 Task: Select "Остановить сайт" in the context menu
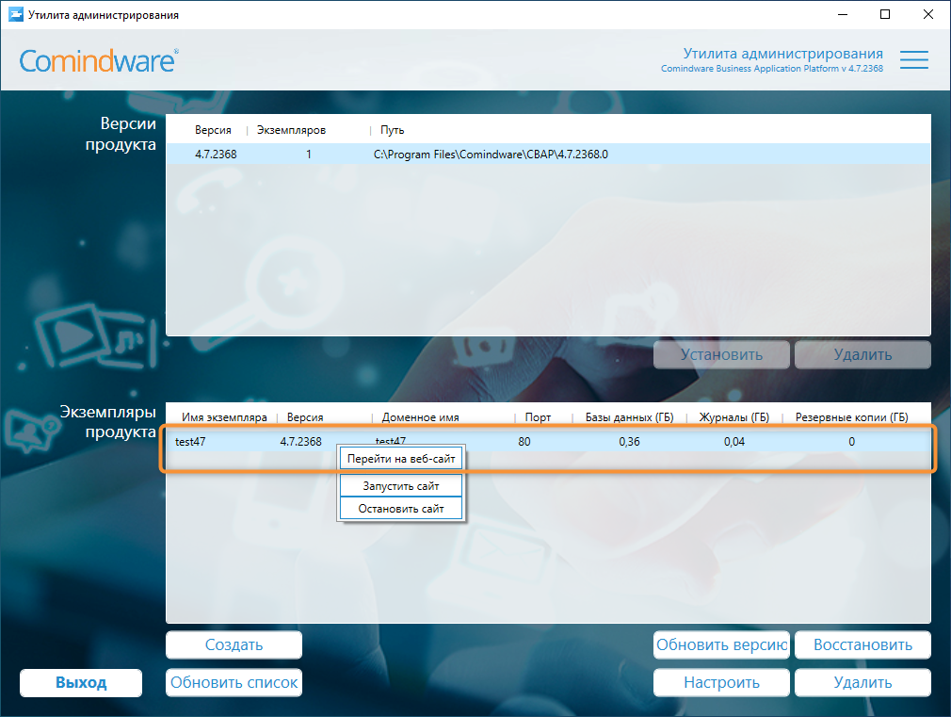(x=401, y=509)
